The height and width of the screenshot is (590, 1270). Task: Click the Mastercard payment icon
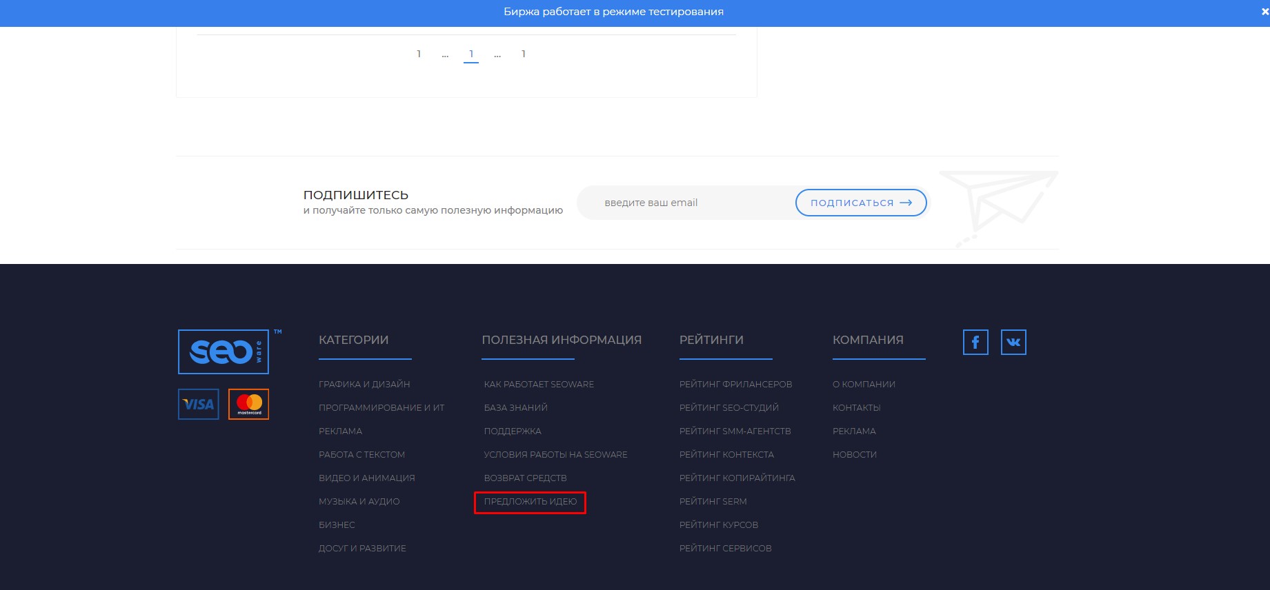[249, 405]
